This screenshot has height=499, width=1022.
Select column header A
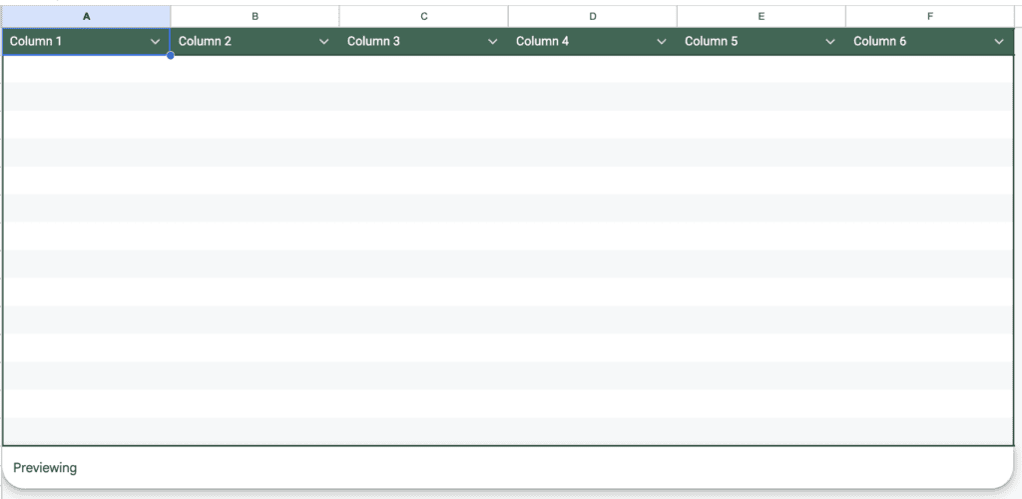point(86,17)
